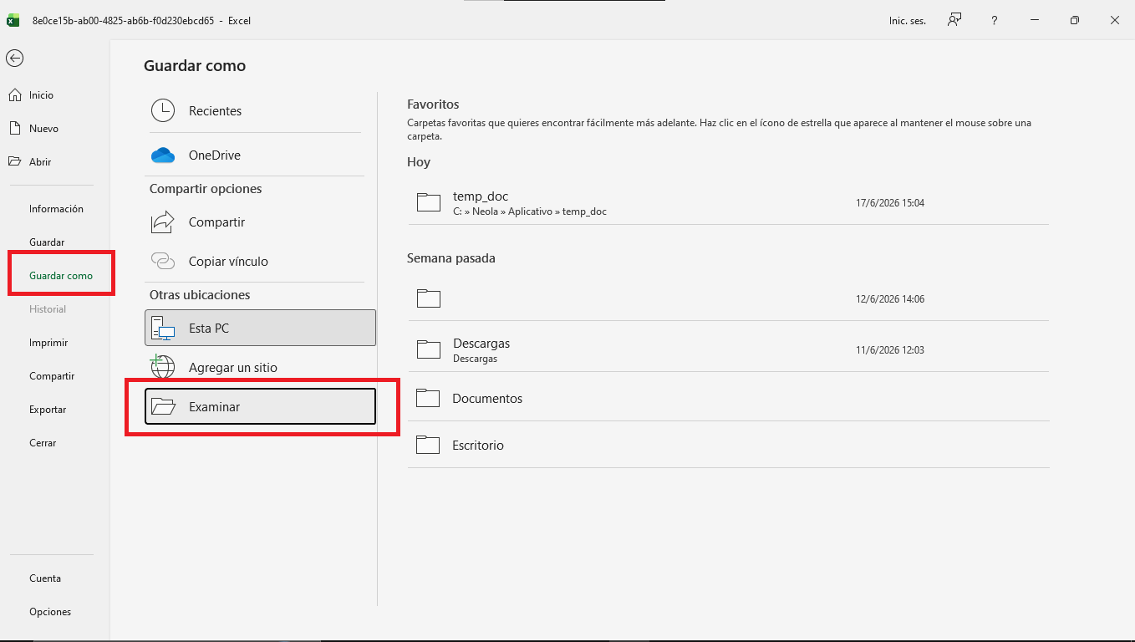1135x642 pixels.
Task: Click the help question mark icon
Action: [994, 21]
